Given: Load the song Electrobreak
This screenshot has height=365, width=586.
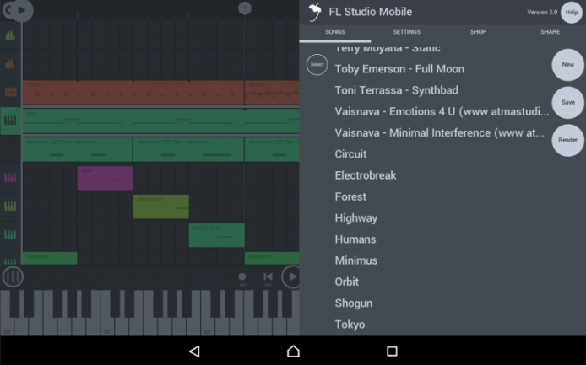Looking at the screenshot, I should tap(366, 175).
